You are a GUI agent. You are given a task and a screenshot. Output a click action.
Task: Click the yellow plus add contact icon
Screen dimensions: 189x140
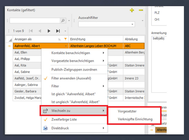[x=132, y=10]
